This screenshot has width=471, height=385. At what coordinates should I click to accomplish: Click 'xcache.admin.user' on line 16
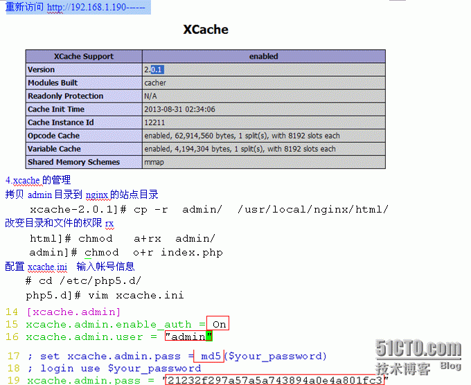tap(84, 337)
